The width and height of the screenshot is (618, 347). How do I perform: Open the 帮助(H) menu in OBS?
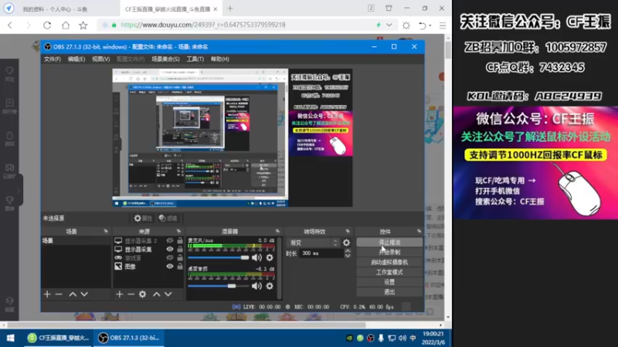click(220, 59)
